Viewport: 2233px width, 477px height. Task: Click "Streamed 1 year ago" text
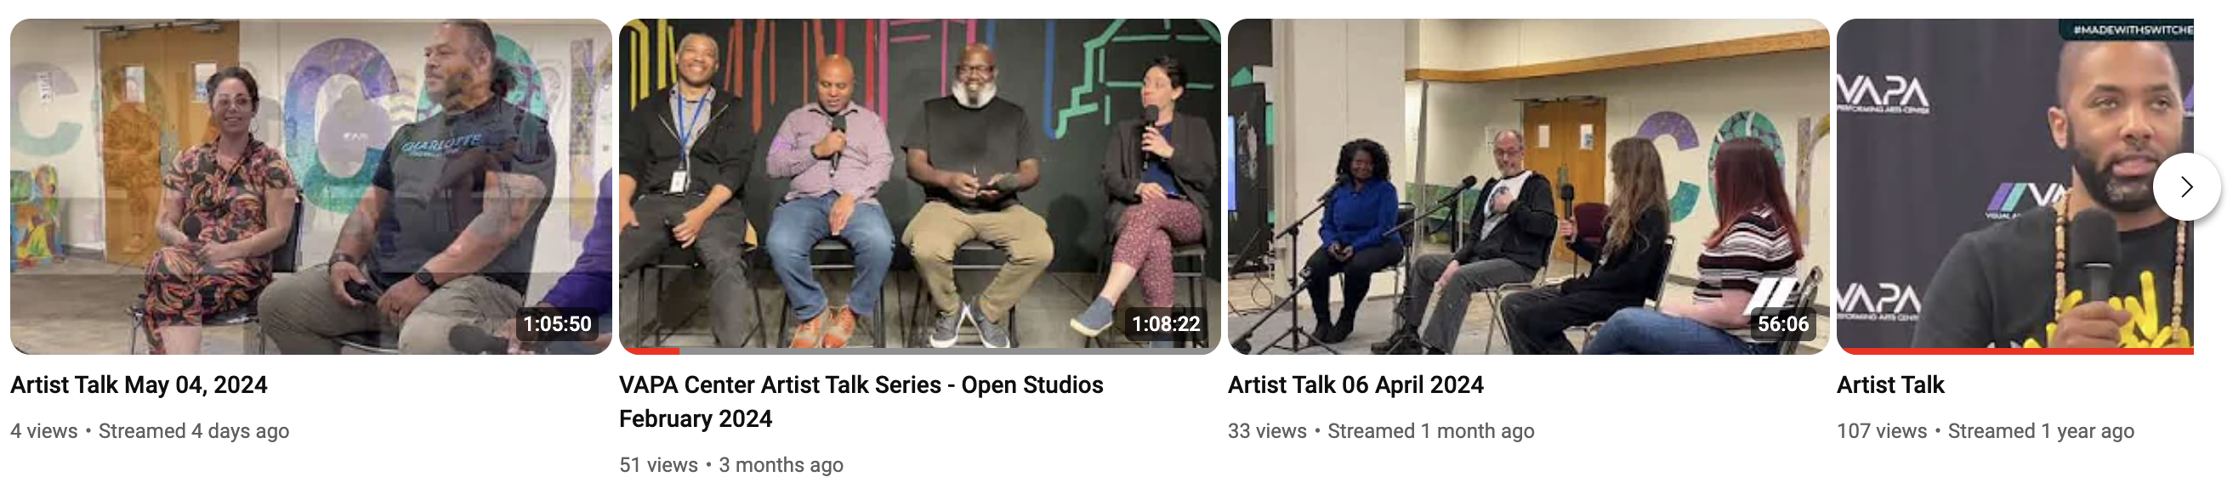(x=2042, y=431)
